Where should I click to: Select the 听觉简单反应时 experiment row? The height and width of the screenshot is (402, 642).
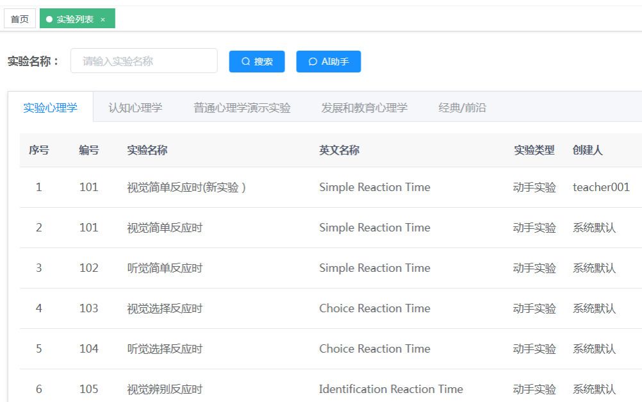click(165, 268)
